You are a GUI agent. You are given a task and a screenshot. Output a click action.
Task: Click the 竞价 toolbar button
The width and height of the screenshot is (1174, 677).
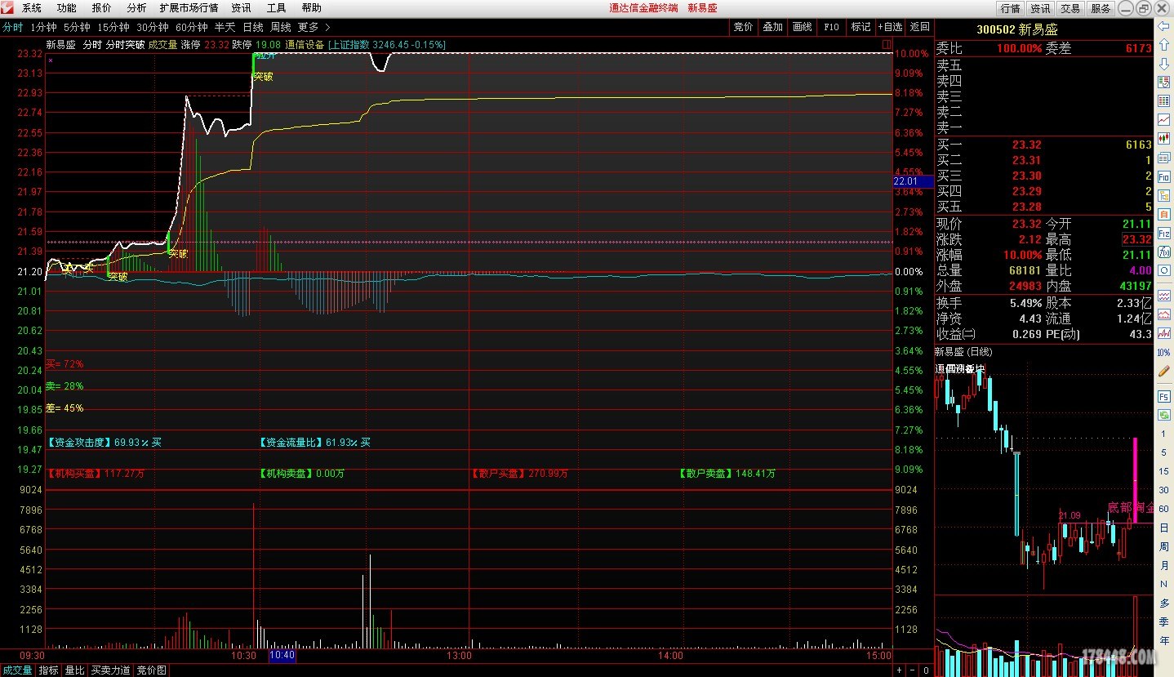743,27
